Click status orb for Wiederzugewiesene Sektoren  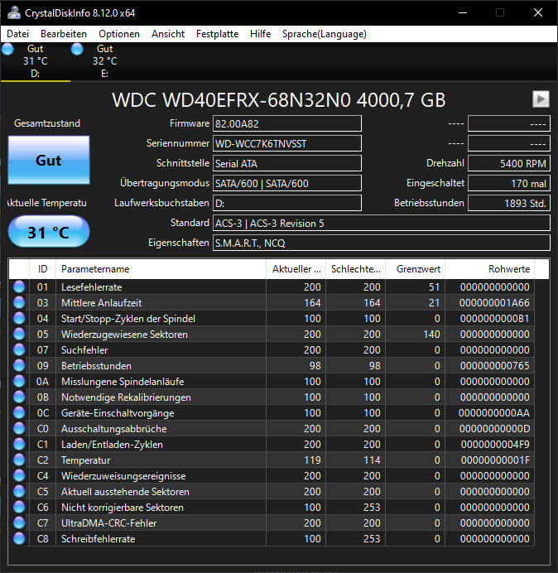coord(19,334)
